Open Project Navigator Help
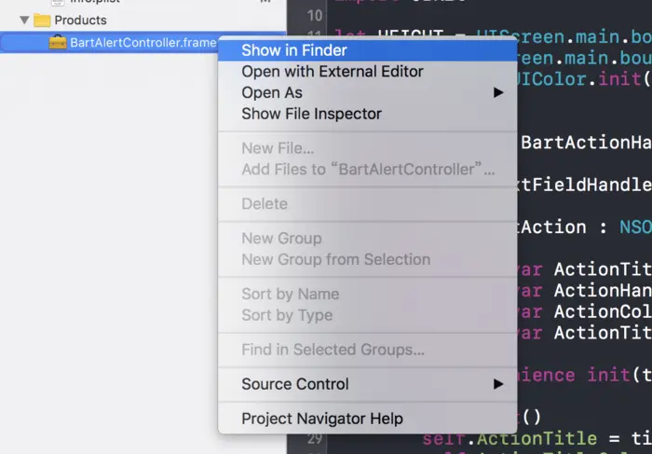 322,419
